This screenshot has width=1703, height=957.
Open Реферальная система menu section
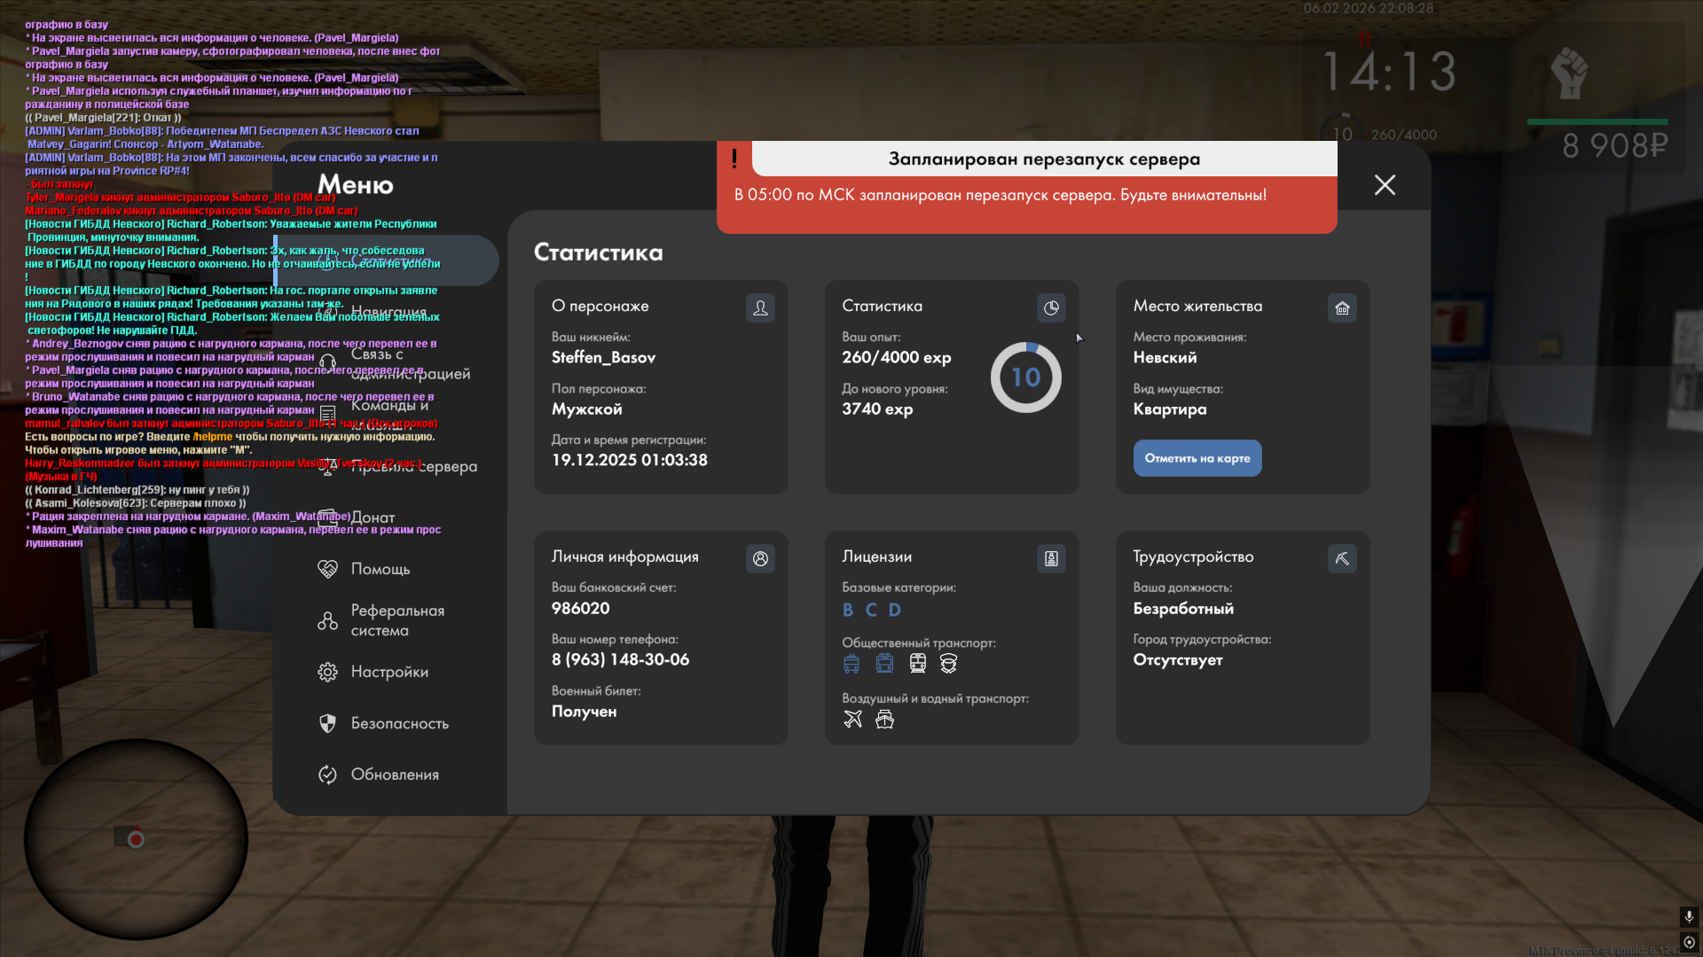(396, 620)
